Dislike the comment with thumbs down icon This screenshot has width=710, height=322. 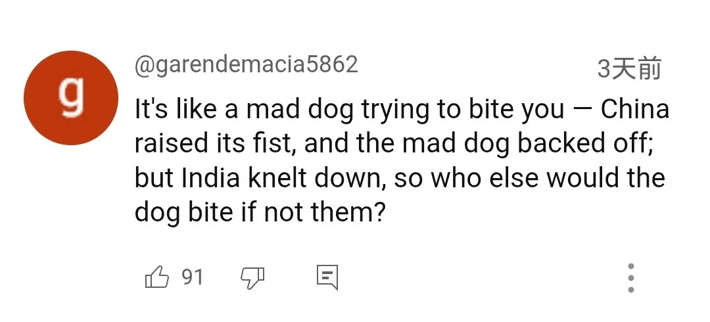[252, 277]
